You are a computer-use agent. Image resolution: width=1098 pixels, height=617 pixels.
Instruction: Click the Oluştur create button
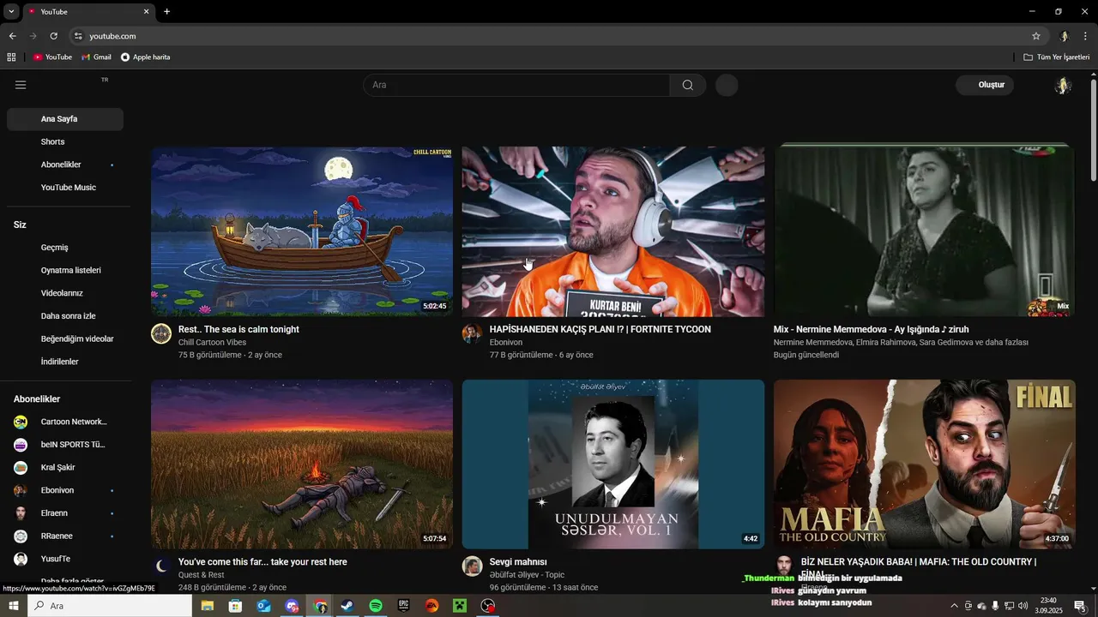click(986, 85)
